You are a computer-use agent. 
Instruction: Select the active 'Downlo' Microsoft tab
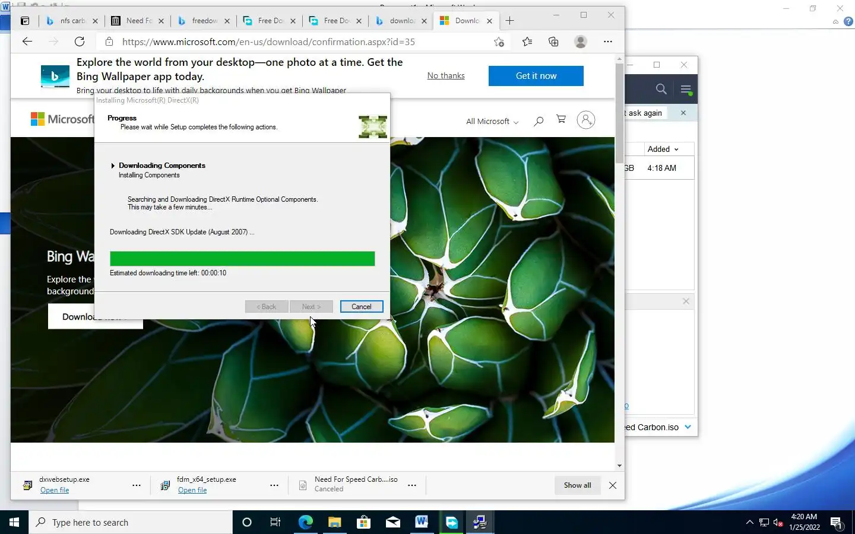pyautogui.click(x=467, y=21)
